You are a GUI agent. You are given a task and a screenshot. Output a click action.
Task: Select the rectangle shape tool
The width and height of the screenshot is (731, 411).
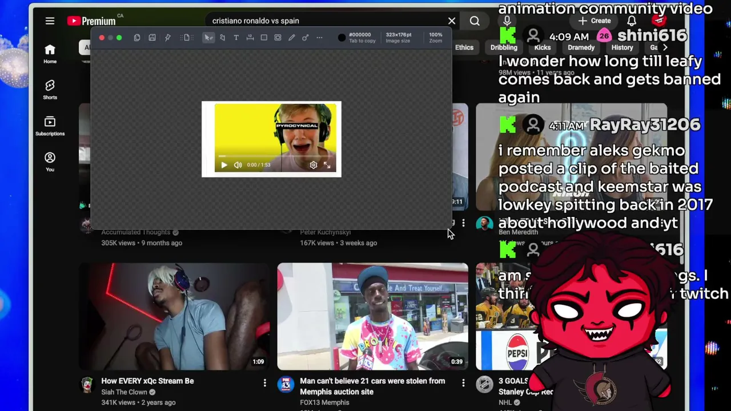point(264,38)
